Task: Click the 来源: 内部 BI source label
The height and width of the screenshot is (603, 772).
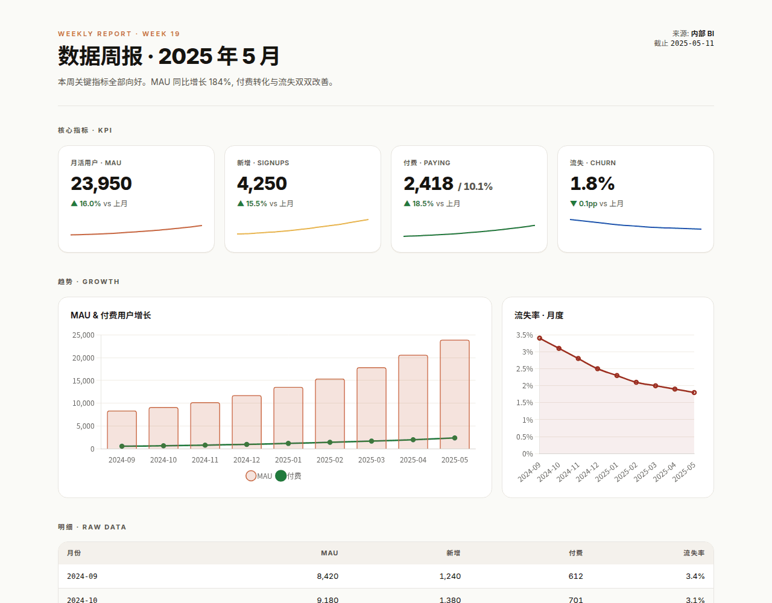Action: 693,34
